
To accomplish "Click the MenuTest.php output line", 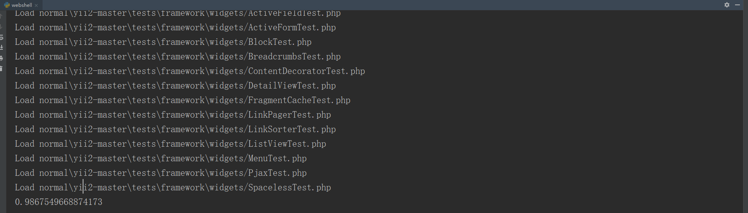I will 161,158.
